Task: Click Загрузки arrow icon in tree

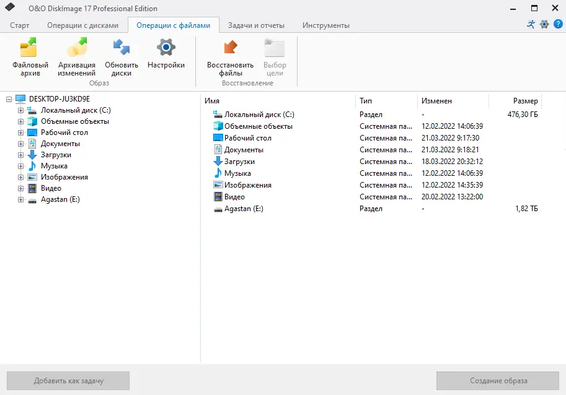Action: pos(32,155)
